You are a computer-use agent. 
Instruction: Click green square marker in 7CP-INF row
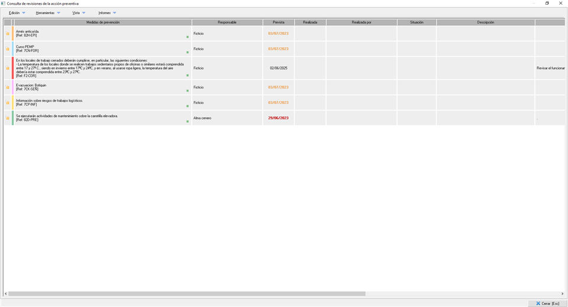pyautogui.click(x=188, y=106)
